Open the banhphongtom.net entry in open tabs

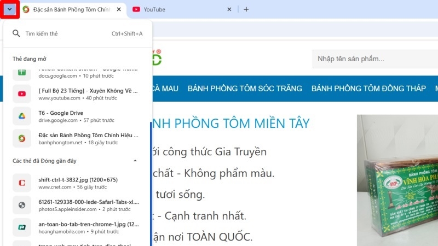point(78,139)
